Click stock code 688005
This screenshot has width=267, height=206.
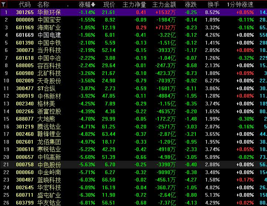click(x=25, y=66)
